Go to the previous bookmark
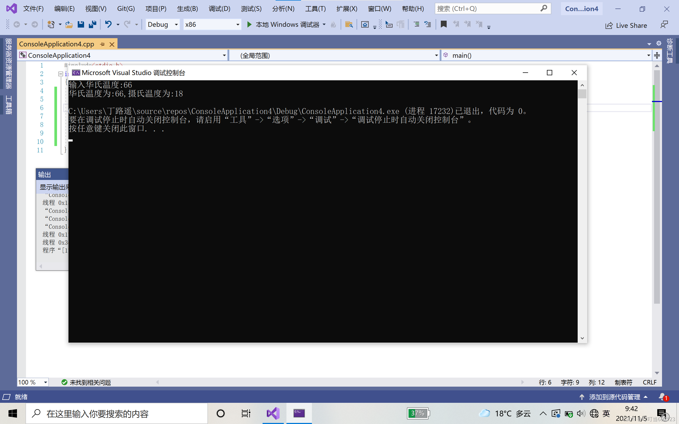Viewport: 679px width, 424px height. pos(456,24)
